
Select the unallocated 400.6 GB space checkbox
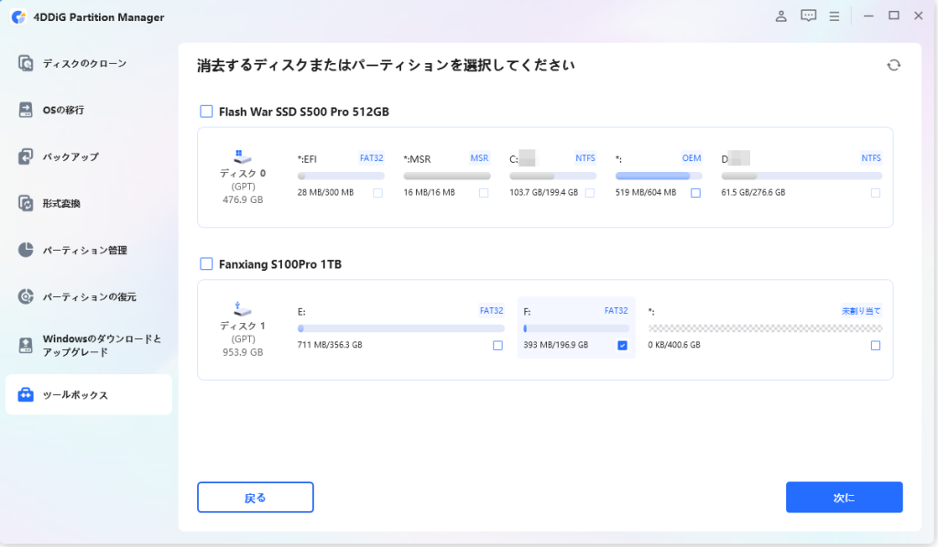pos(876,345)
